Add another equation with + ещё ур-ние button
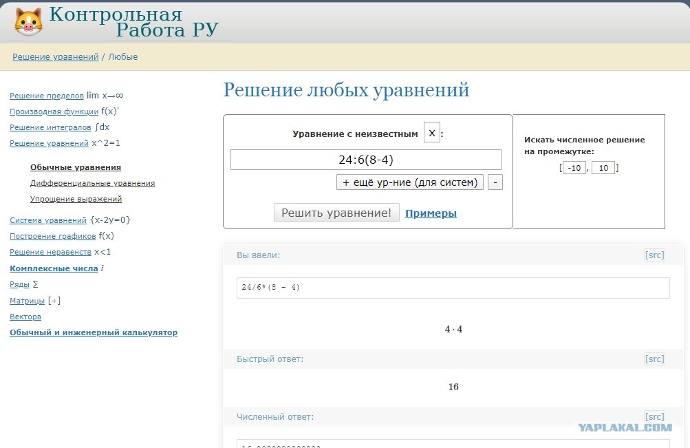Viewport: 690px width, 448px height. pyautogui.click(x=410, y=182)
